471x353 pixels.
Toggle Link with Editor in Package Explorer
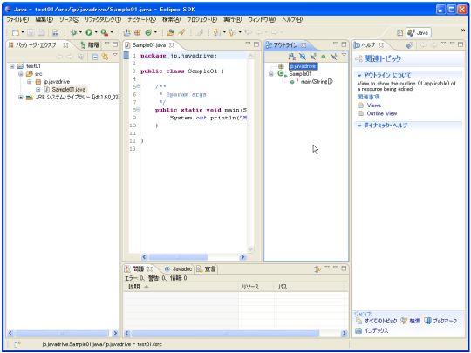tap(105, 57)
